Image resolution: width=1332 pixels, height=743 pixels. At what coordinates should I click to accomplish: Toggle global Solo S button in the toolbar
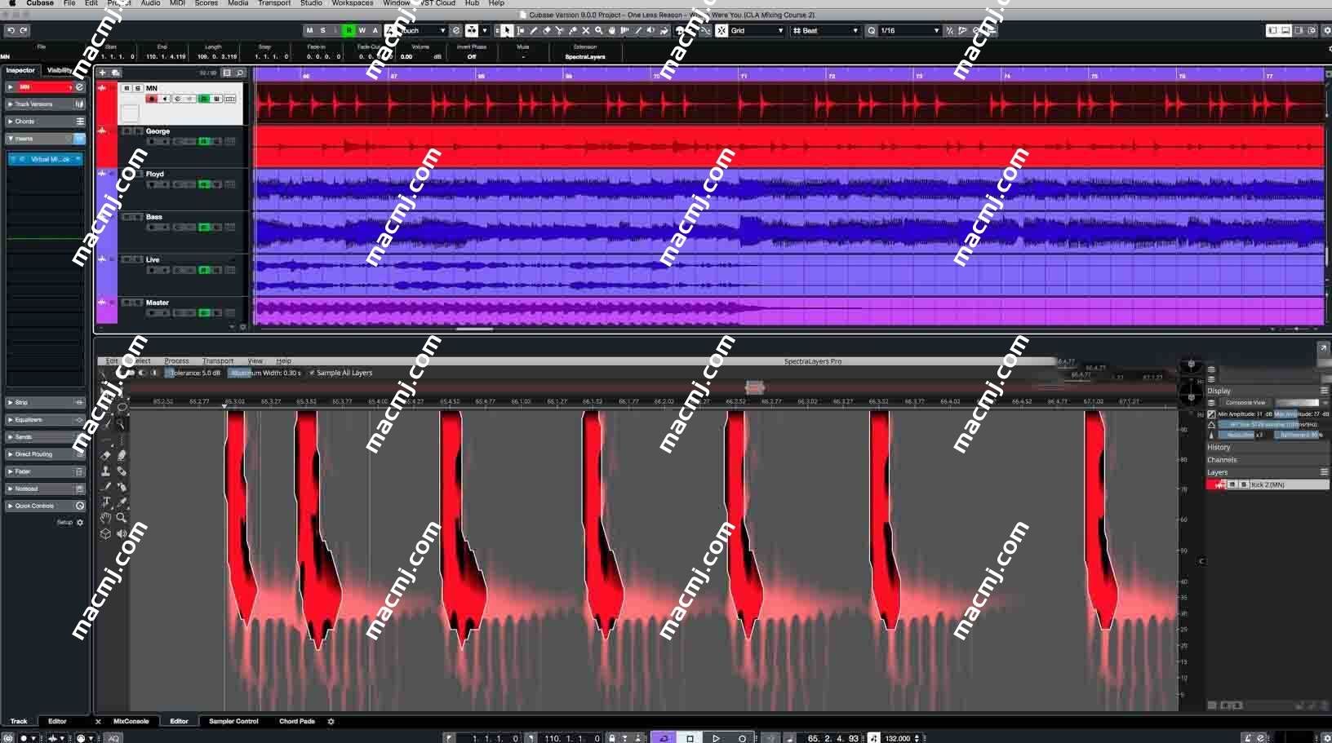pyautogui.click(x=322, y=30)
